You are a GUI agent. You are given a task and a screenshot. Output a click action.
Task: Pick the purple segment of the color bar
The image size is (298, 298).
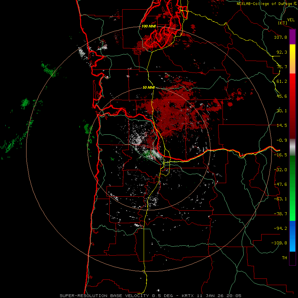pyautogui.click(x=292, y=37)
